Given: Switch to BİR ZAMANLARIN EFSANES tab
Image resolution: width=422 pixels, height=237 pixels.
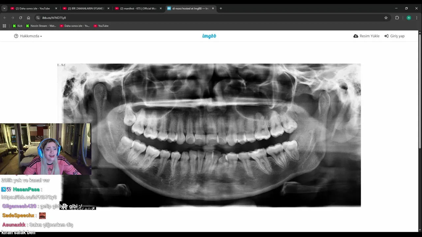Looking at the screenshot, I should pos(86,8).
